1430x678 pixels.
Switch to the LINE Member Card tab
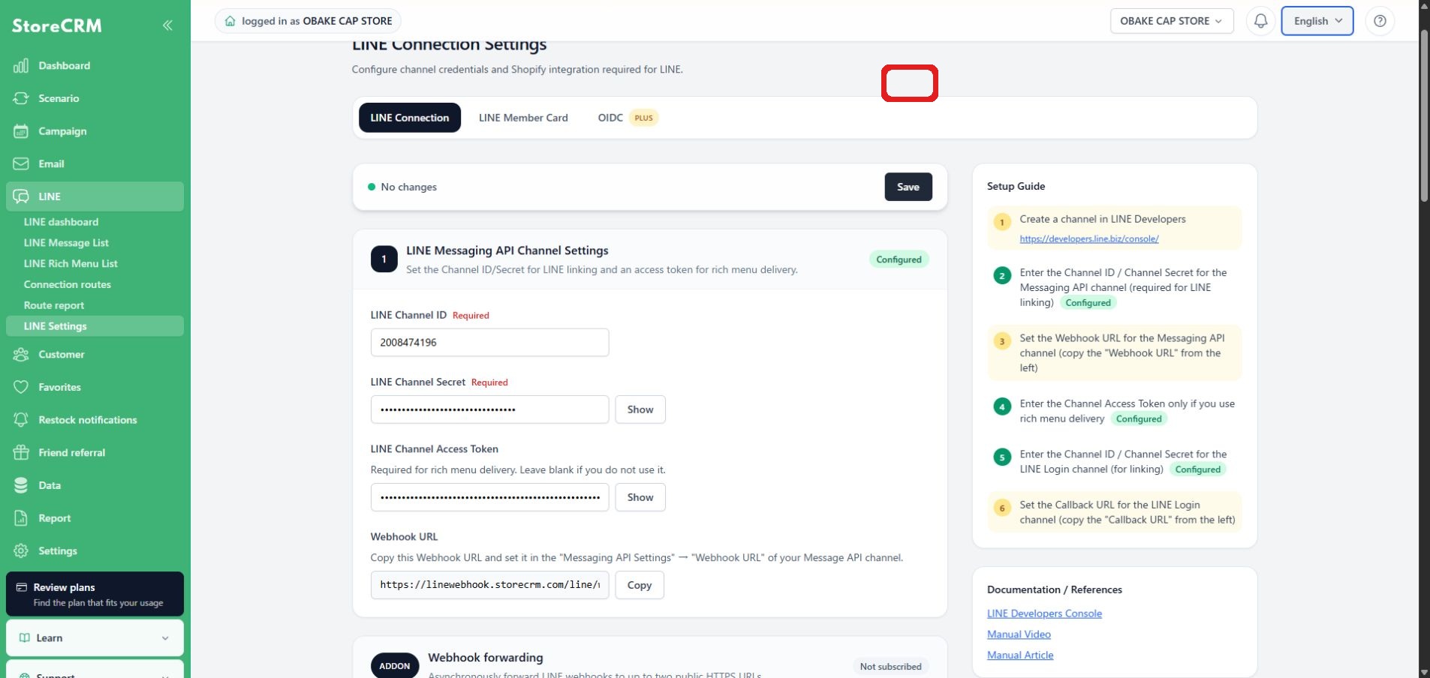[523, 118]
